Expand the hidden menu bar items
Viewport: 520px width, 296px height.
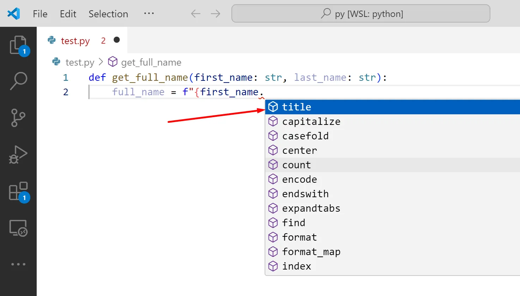[149, 13]
